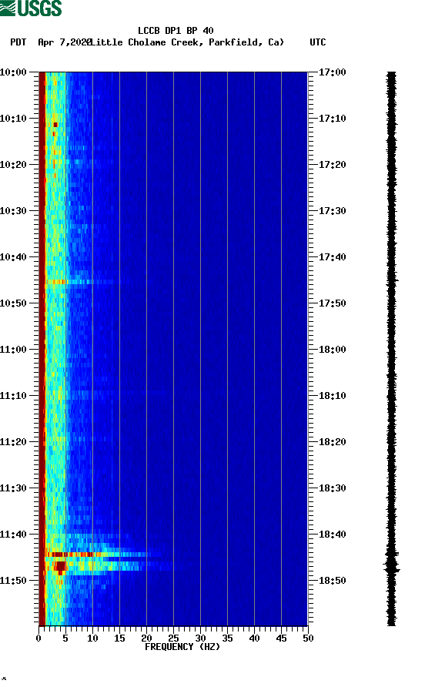
Task: Select the title text 'LCCB DP1 BP 40'
Action: point(176,31)
